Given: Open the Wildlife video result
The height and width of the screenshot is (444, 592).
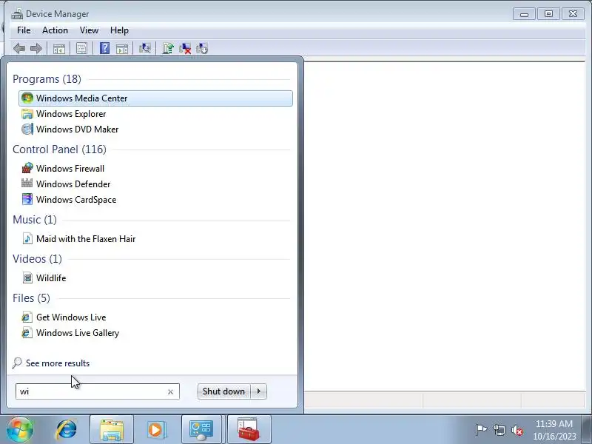Looking at the screenshot, I should (x=155, y=278).
